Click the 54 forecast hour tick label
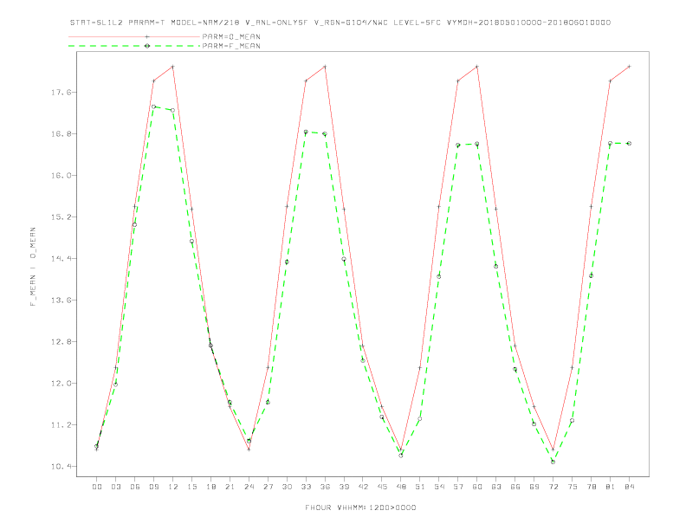686x530 pixels. click(439, 487)
